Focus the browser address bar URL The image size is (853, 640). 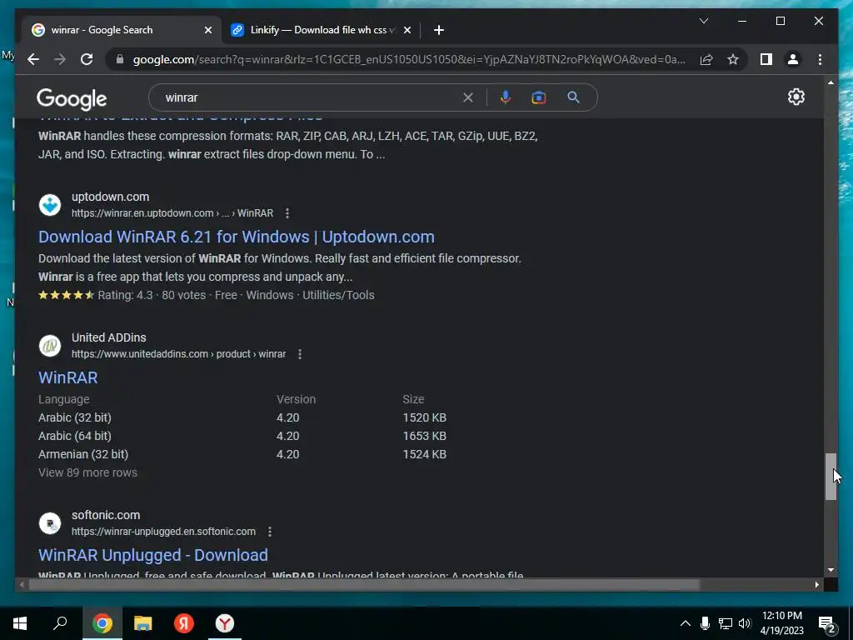[x=409, y=59]
